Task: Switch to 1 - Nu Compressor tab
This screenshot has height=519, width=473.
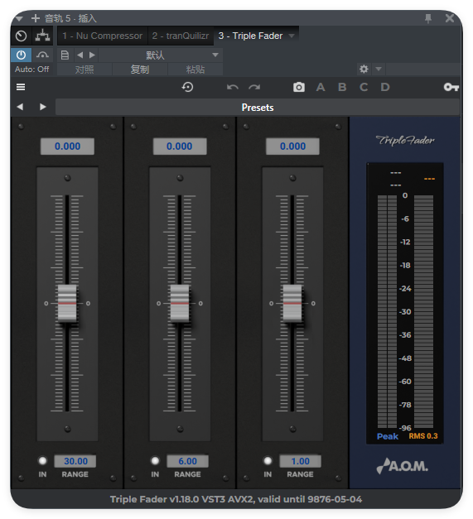Action: 103,36
